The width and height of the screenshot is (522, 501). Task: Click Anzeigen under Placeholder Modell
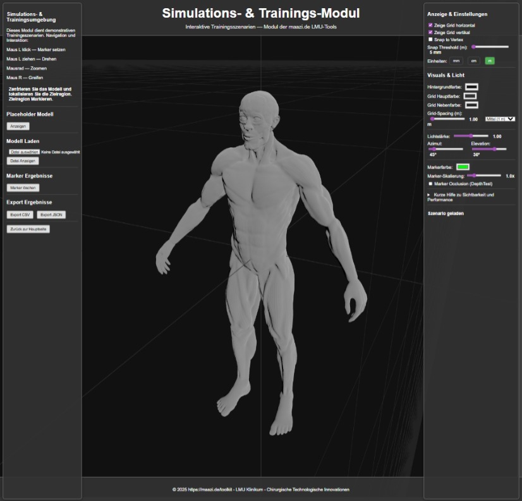coord(18,126)
